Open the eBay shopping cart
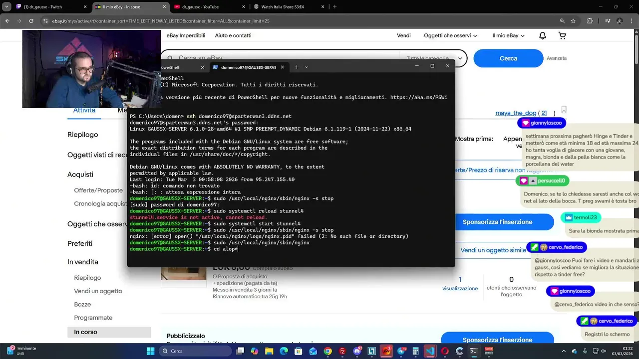This screenshot has height=359, width=639. (x=562, y=35)
